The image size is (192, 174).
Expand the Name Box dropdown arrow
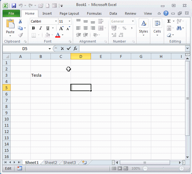click(50, 49)
